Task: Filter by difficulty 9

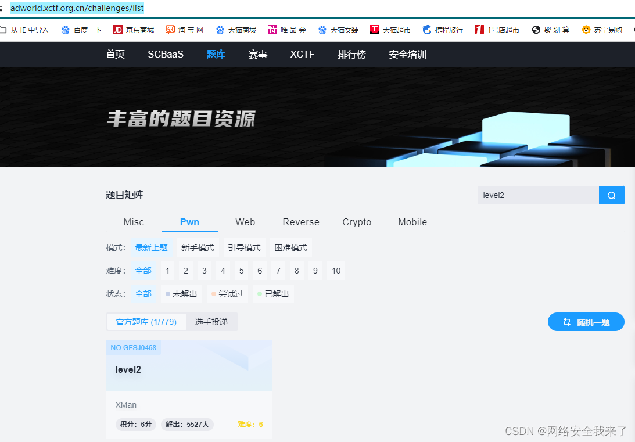Action: click(315, 271)
